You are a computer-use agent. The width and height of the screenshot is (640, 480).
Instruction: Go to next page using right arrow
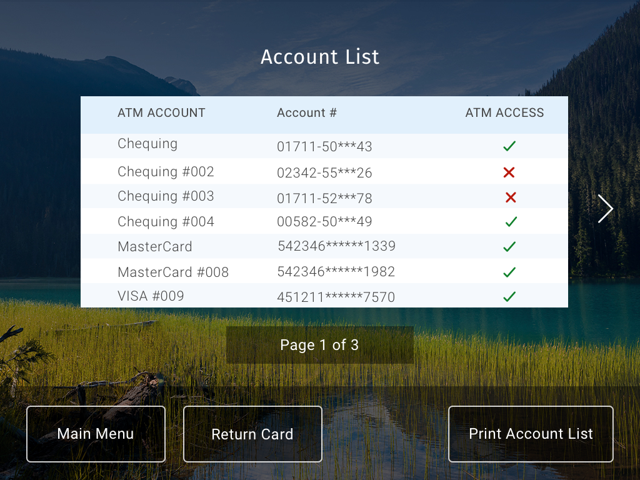605,209
